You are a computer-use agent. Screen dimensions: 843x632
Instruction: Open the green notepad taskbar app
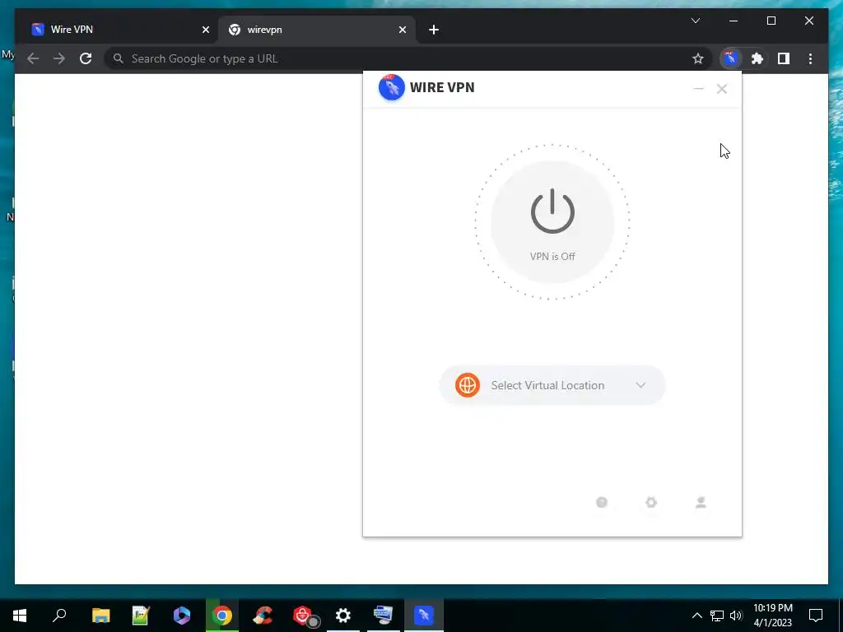pos(141,616)
